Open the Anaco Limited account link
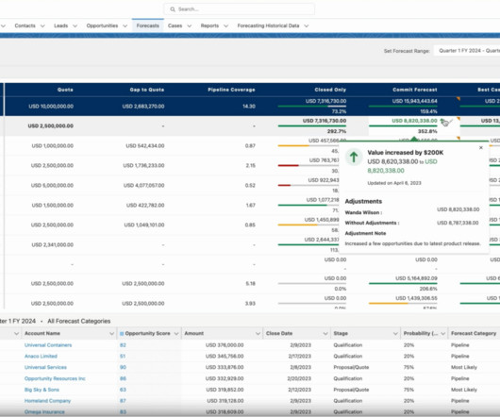Image resolution: width=500 pixels, height=417 pixels. click(41, 356)
